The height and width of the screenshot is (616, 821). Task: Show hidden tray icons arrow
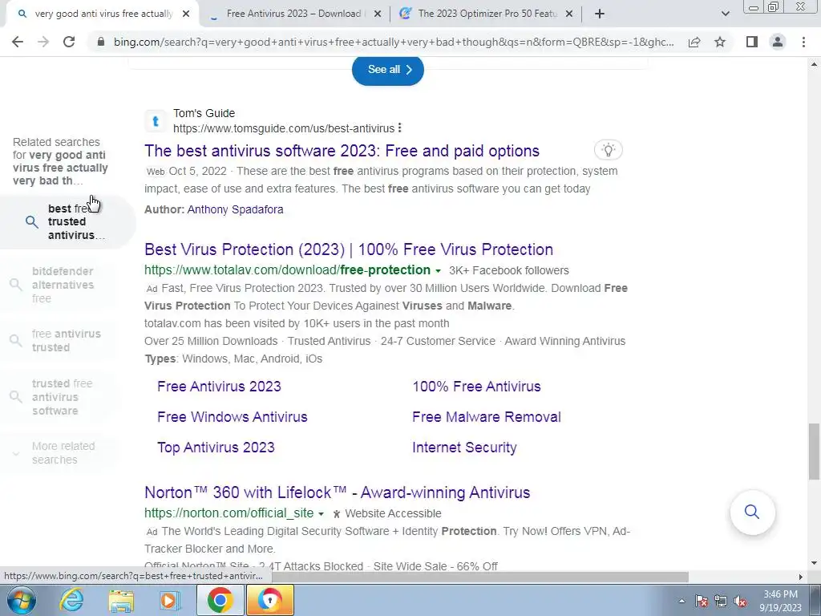[x=681, y=602]
